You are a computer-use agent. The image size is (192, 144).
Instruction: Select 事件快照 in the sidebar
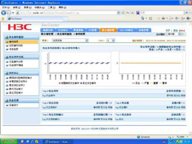(x=22, y=42)
